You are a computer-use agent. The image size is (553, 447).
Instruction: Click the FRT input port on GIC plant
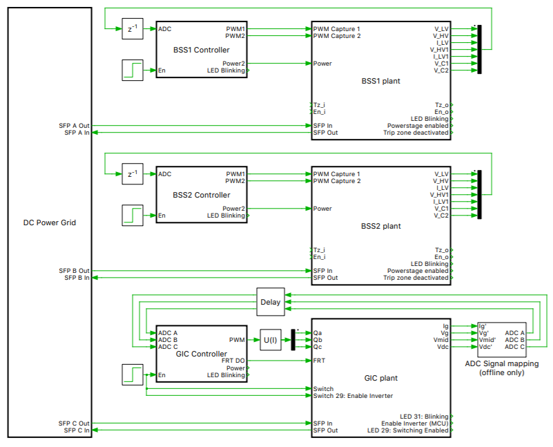point(314,359)
